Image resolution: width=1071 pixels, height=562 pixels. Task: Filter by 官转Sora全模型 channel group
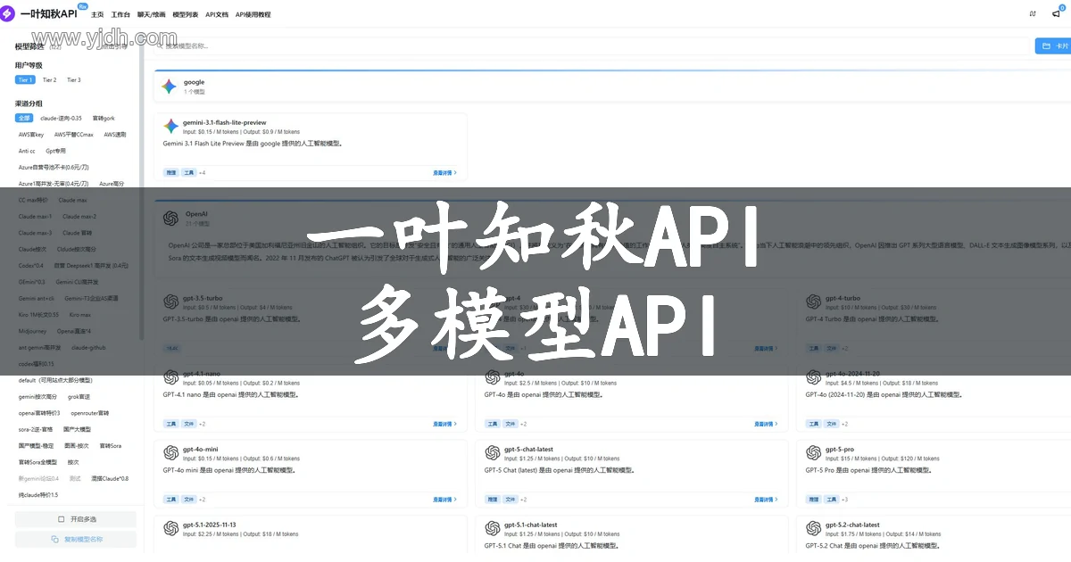pyautogui.click(x=37, y=463)
